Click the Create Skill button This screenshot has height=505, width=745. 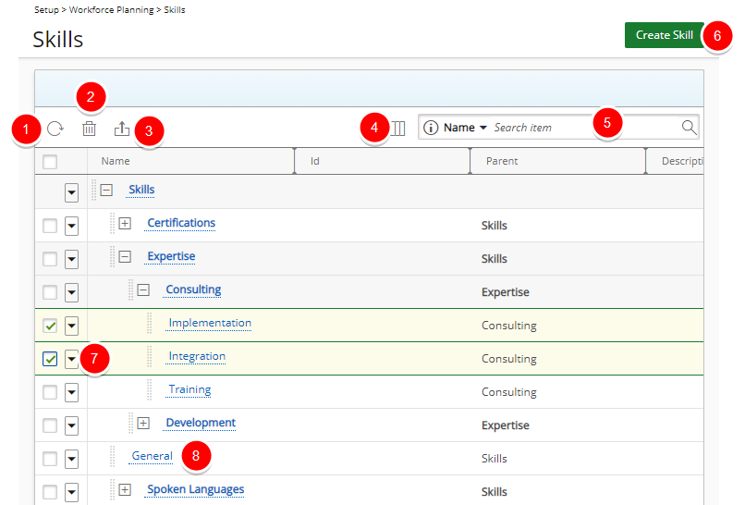pos(665,35)
